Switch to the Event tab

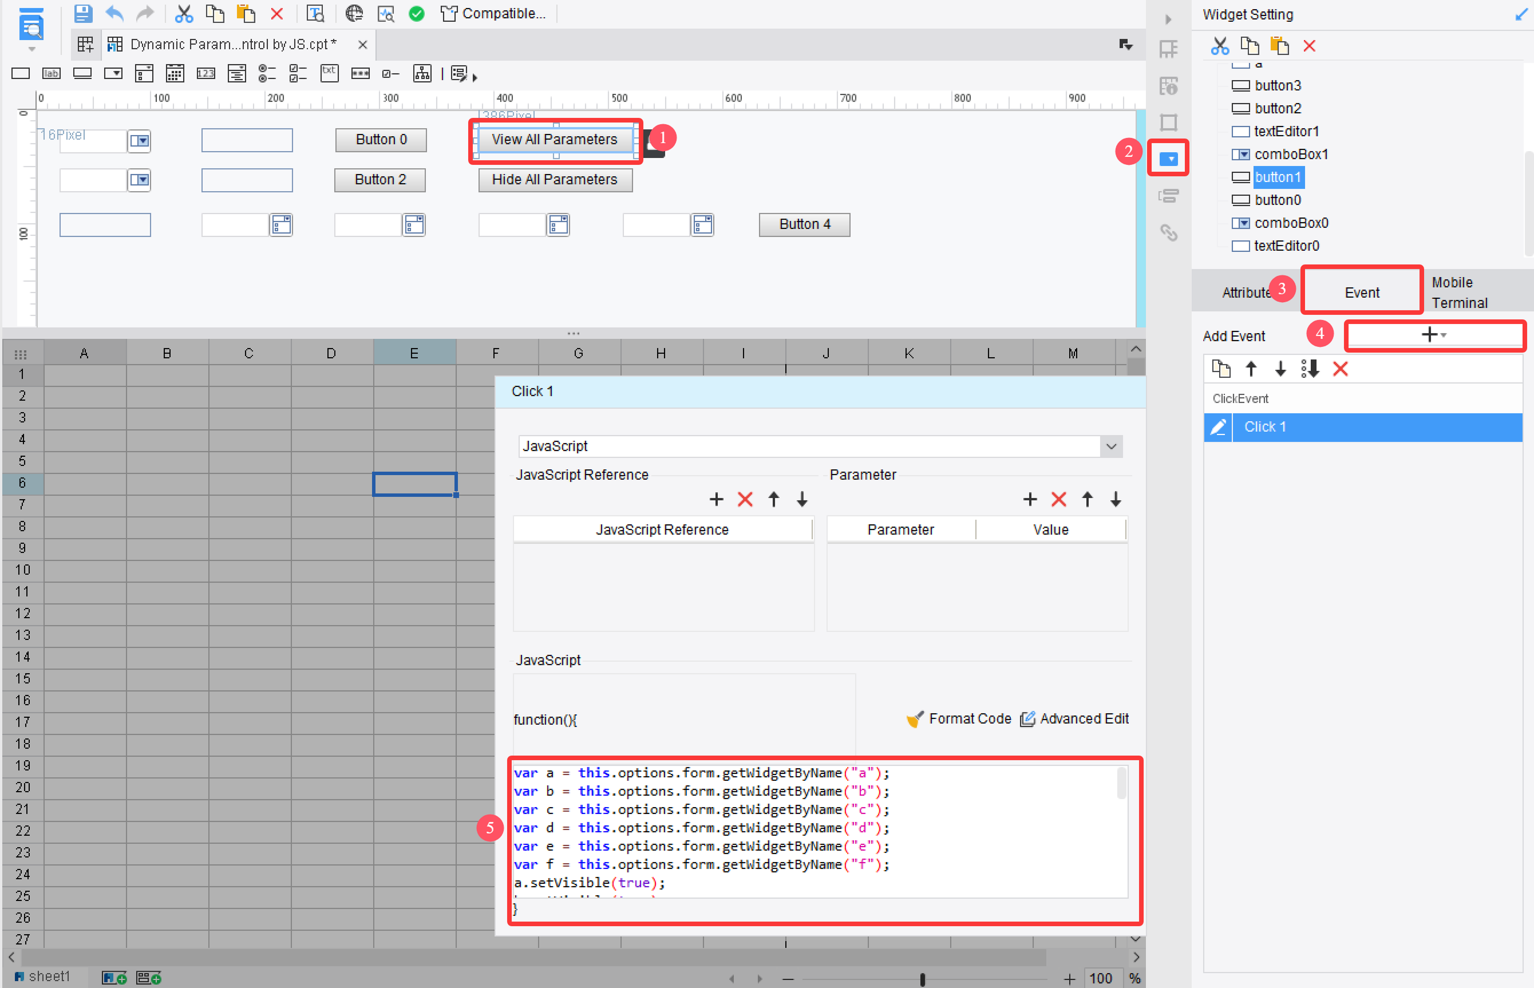(1361, 293)
